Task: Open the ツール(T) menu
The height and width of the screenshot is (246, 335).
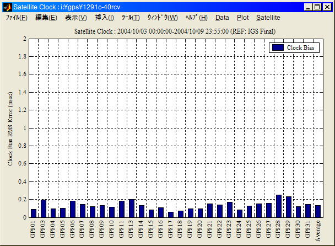Action: 131,18
